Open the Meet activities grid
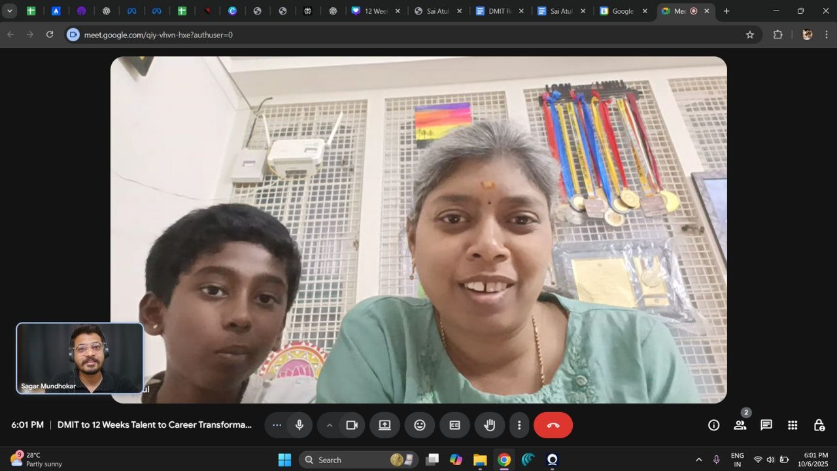Viewport: 837px width, 471px height. pyautogui.click(x=793, y=425)
